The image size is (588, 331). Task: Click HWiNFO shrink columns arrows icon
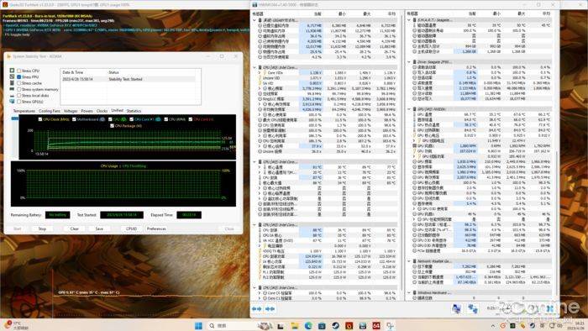point(270,309)
